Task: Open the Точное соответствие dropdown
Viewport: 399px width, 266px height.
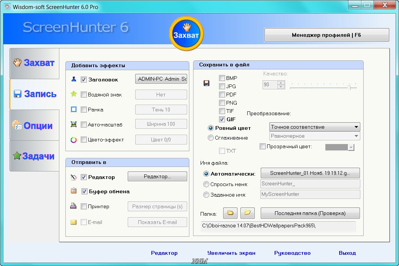Action: (x=314, y=127)
